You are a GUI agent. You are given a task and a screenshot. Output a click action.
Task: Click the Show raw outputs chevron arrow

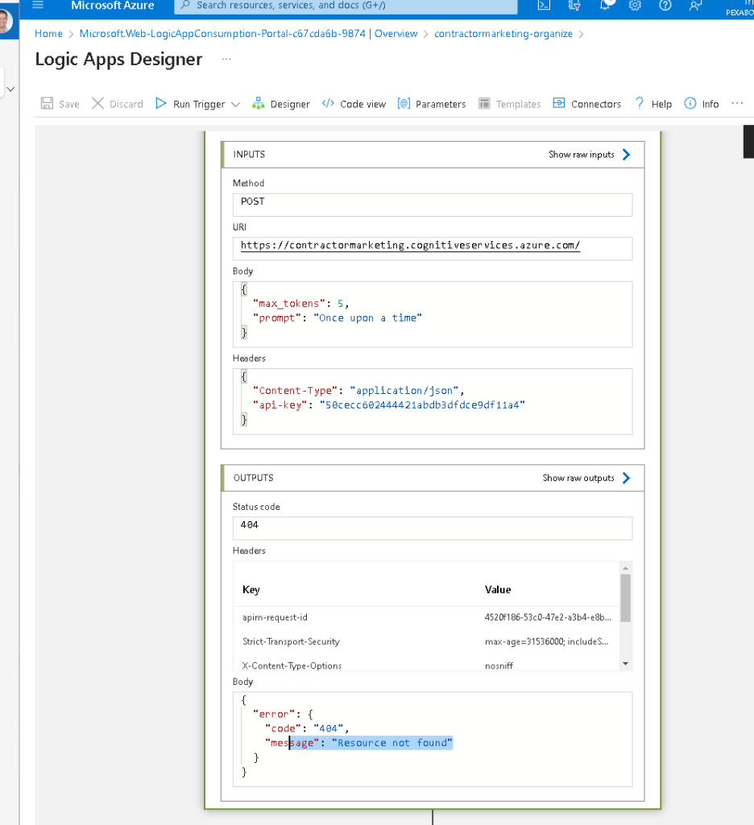pos(626,479)
